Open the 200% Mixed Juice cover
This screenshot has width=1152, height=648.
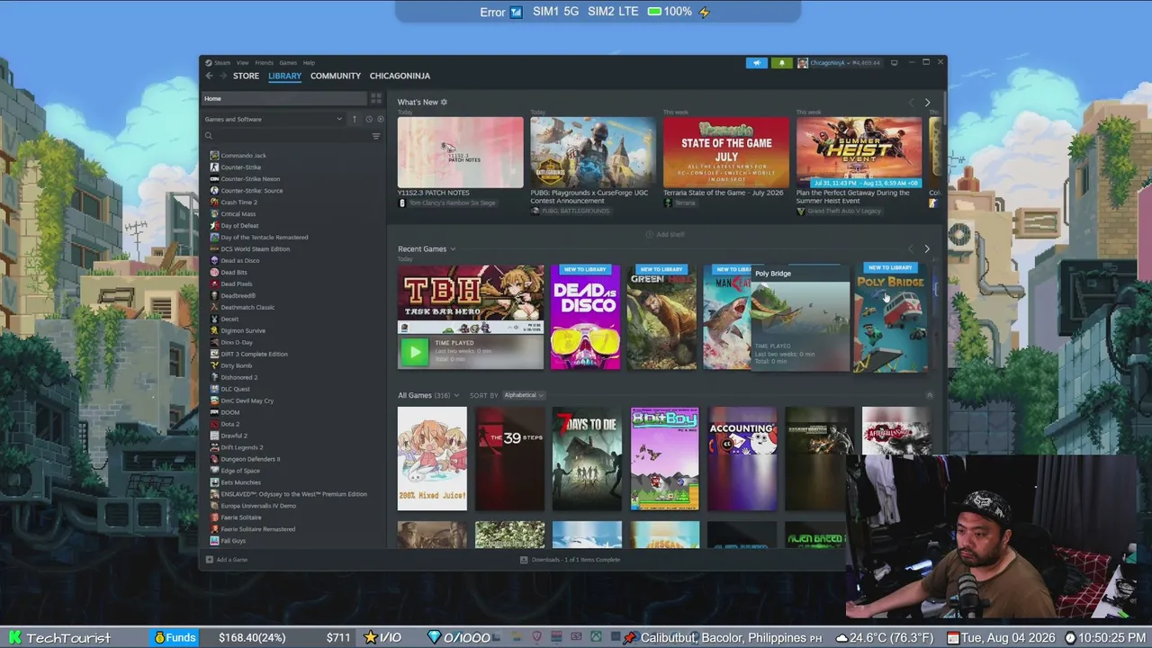point(432,459)
